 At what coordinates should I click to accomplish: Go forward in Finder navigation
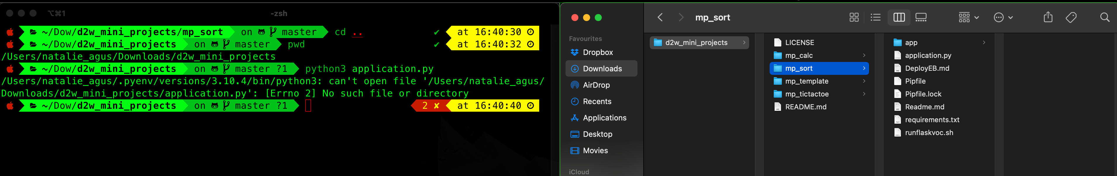[681, 17]
